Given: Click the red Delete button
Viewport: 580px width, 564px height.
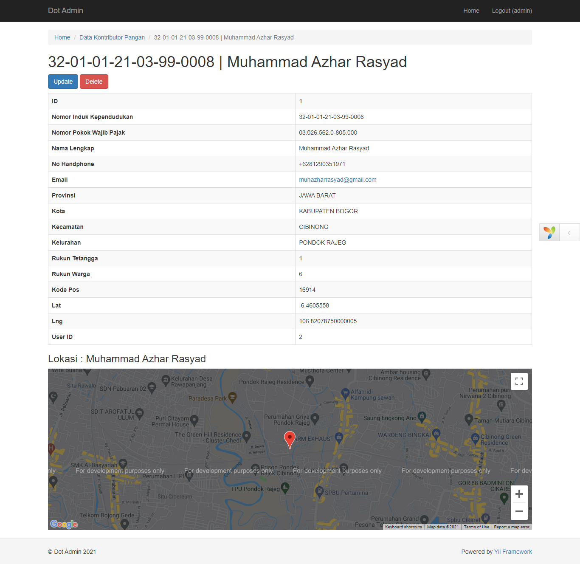Looking at the screenshot, I should (94, 82).
